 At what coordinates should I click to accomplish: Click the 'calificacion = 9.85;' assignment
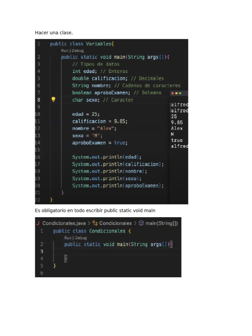pyautogui.click(x=100, y=121)
